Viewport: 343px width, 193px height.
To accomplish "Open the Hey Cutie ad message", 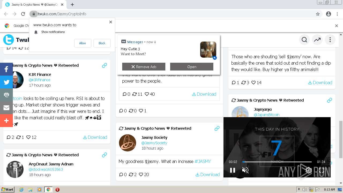I will click(192, 67).
